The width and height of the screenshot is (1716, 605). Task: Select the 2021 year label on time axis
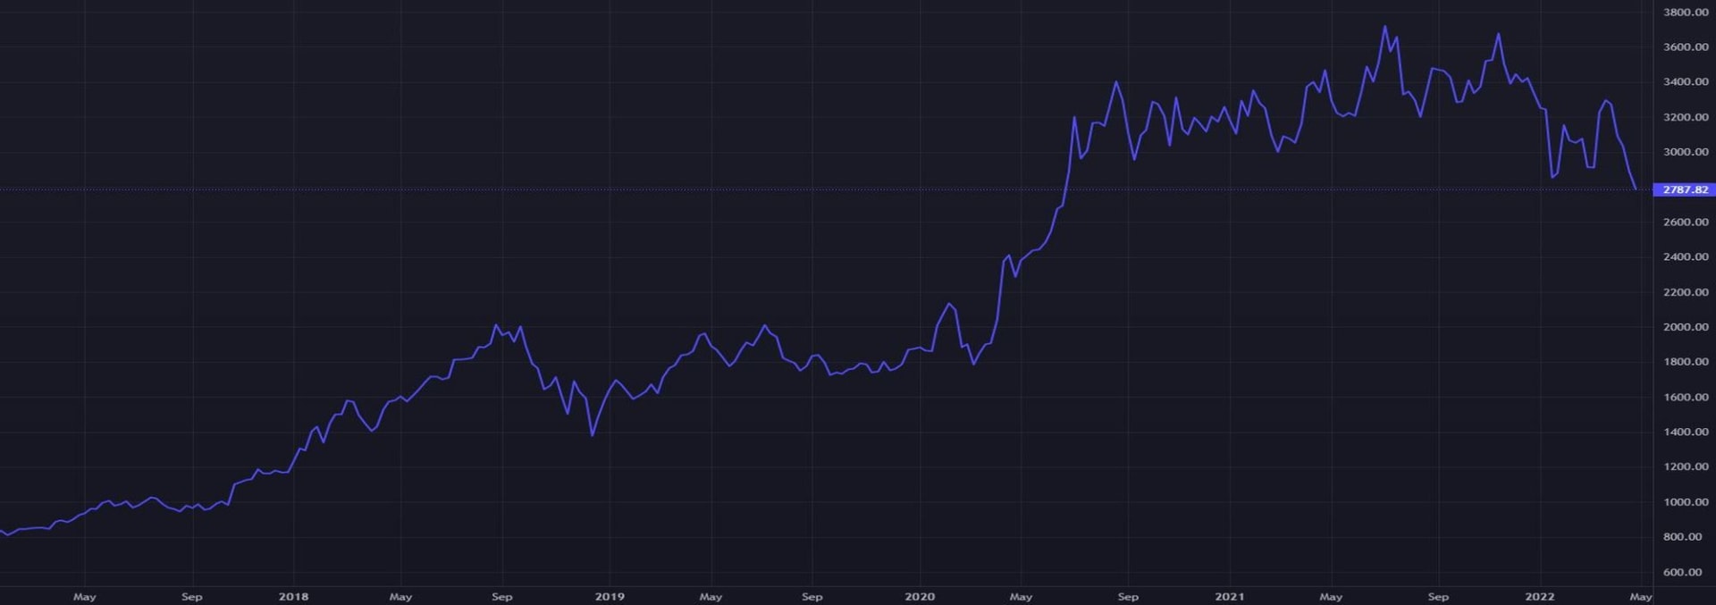[x=1230, y=596]
